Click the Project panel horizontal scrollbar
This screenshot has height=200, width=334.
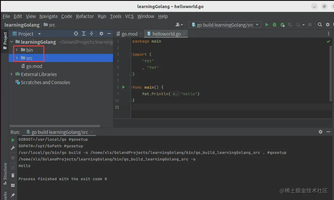click(55, 126)
